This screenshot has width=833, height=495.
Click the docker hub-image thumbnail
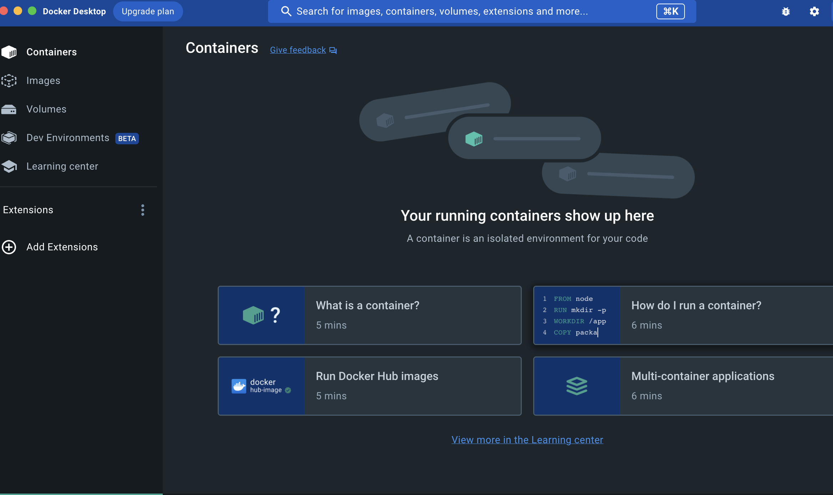262,386
